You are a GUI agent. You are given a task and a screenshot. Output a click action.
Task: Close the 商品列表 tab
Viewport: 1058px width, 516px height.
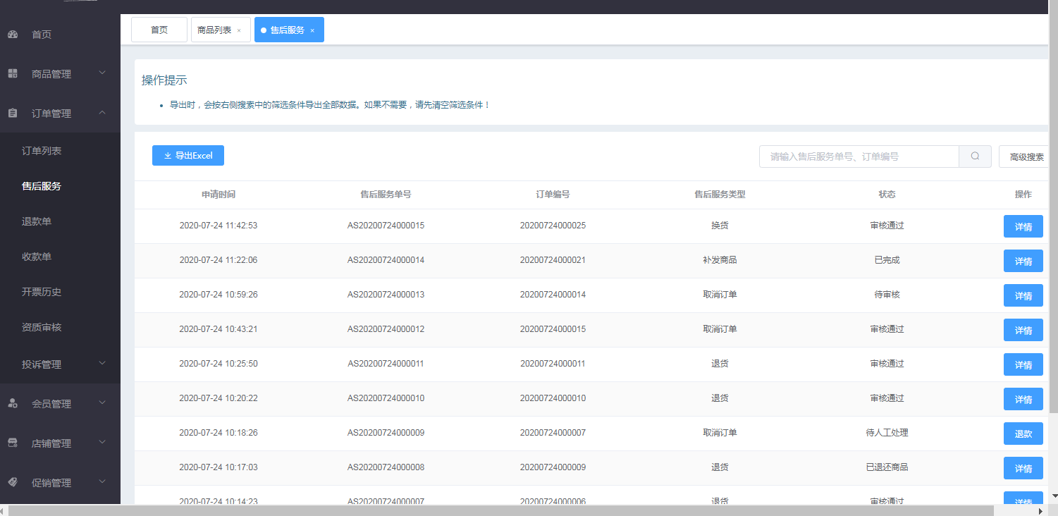pos(239,30)
